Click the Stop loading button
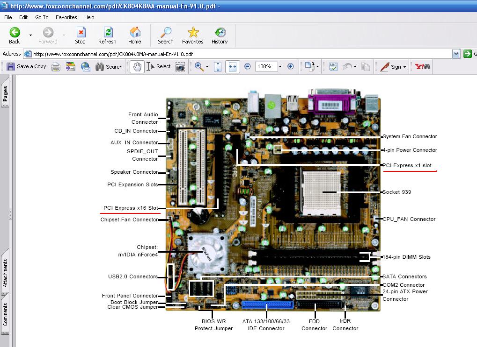Viewport: 477px width, 347px height. (81, 36)
